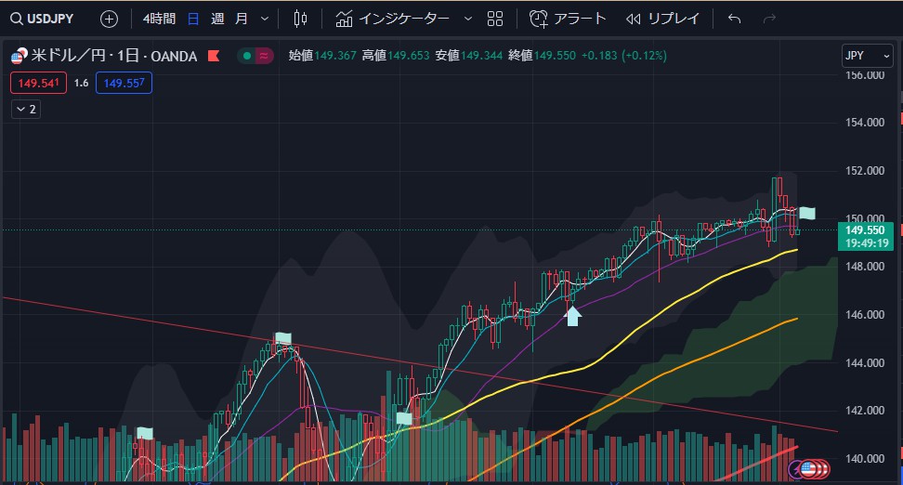Open the インジケーター indicators dialog
Screen dimensions: 903x485
pos(393,19)
